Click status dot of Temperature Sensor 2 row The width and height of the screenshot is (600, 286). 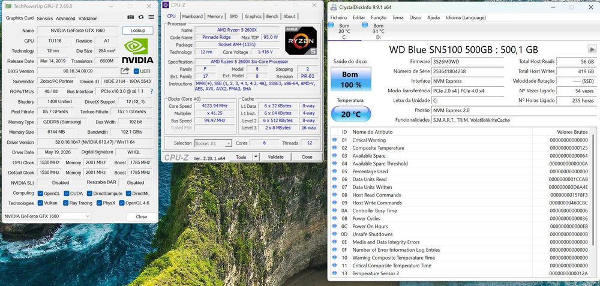334,273
